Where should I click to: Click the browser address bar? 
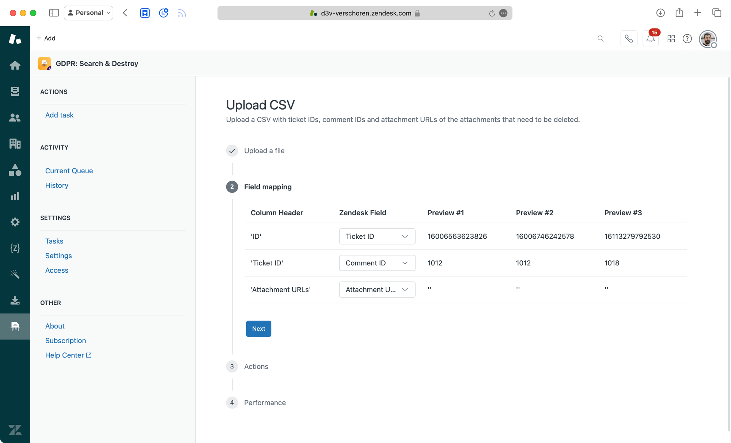coord(365,13)
